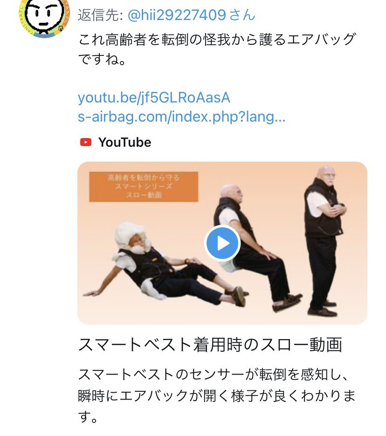Open the youtu.be/jf5GLRoAasA link
The height and width of the screenshot is (436, 386).
[154, 98]
